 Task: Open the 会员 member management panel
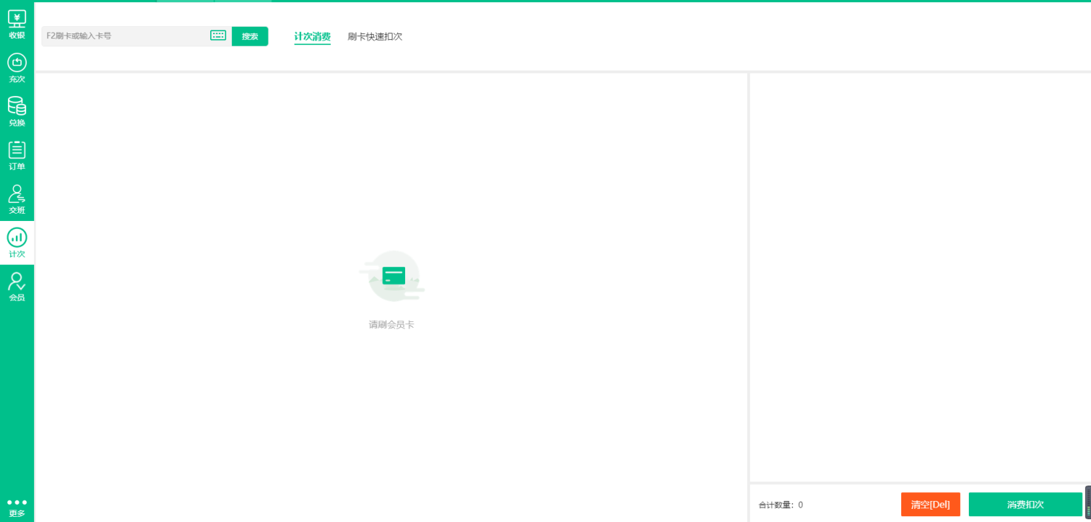click(17, 285)
